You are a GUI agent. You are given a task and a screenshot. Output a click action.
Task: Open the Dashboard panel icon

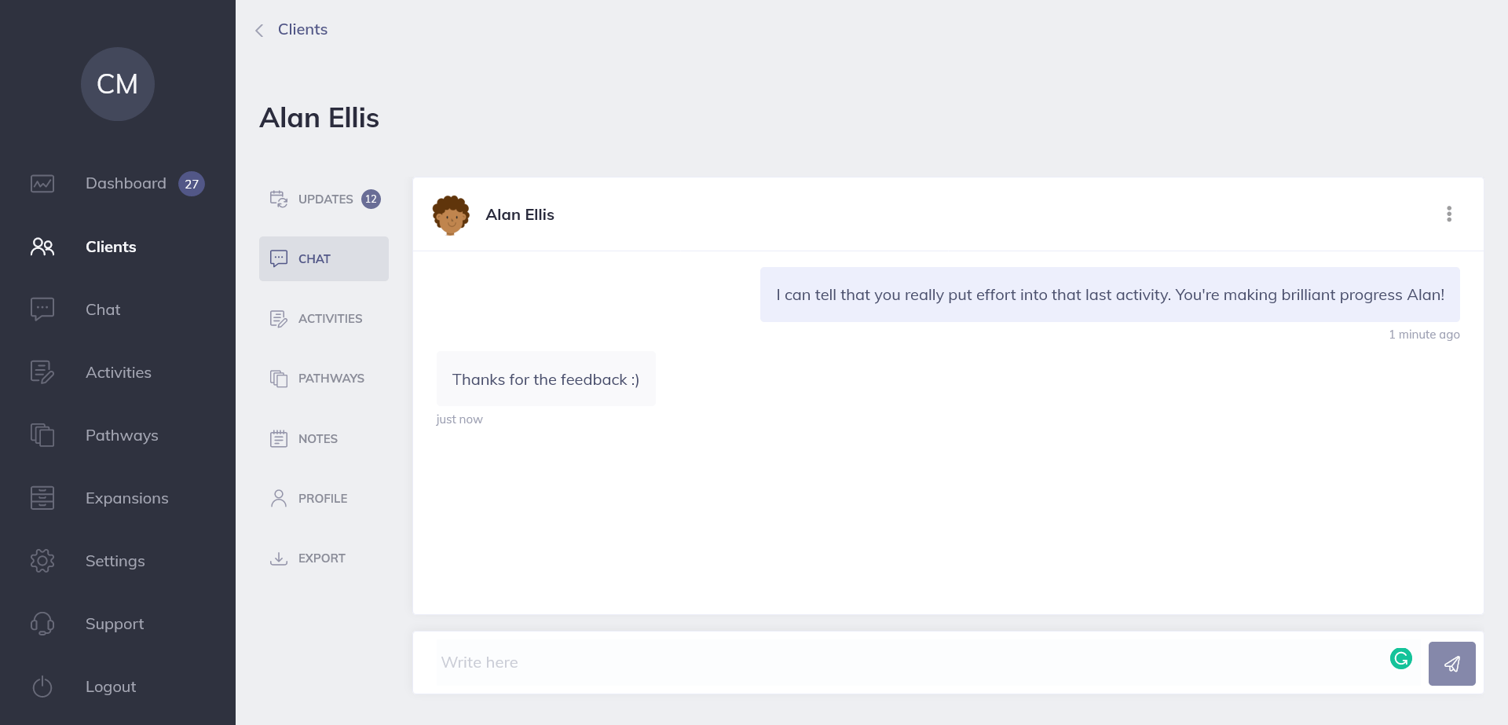(42, 183)
